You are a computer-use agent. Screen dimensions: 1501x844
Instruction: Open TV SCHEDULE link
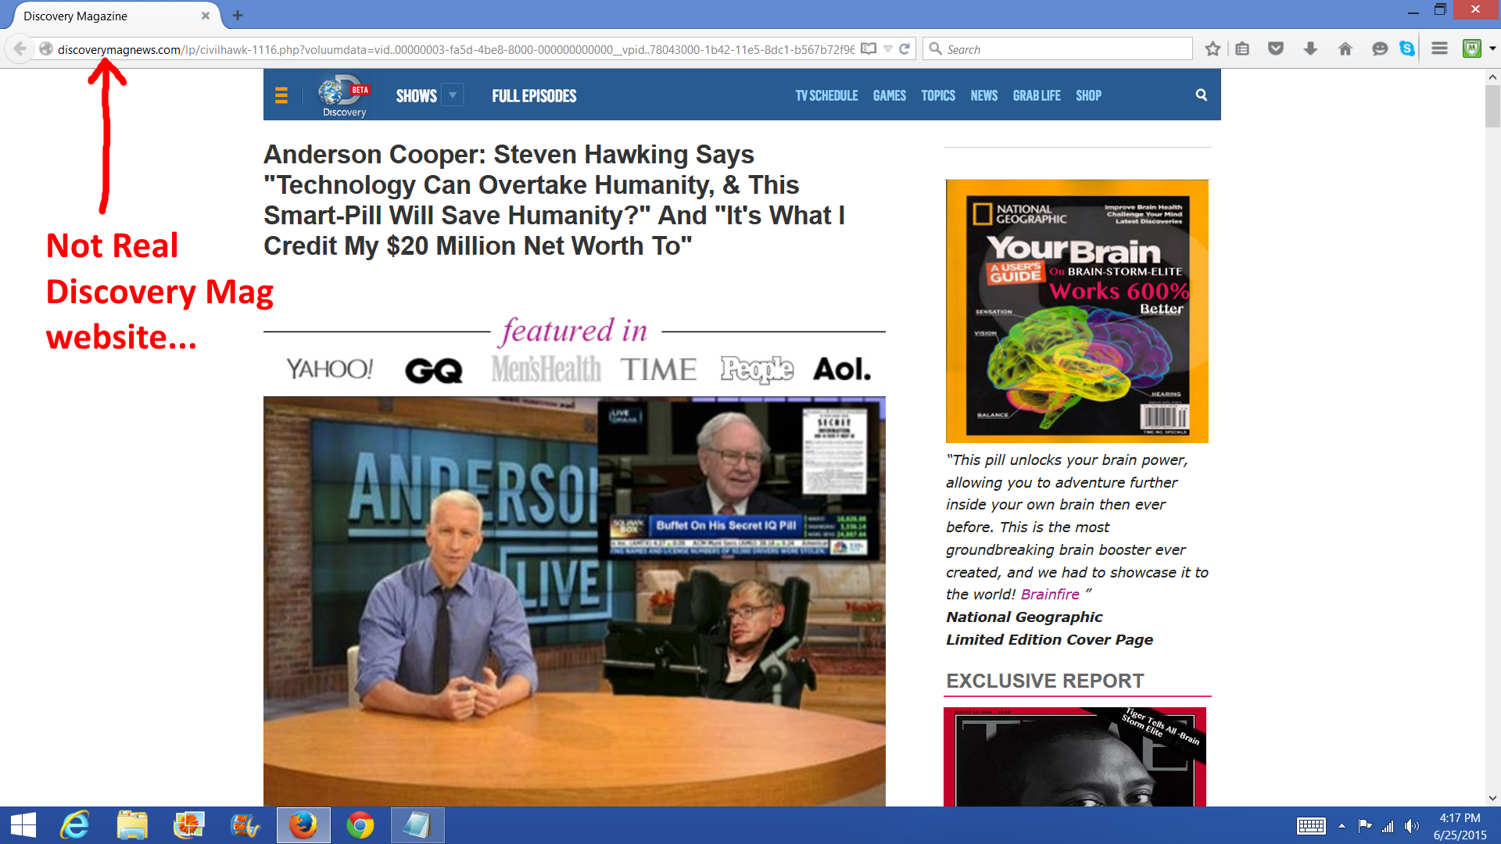pyautogui.click(x=826, y=95)
